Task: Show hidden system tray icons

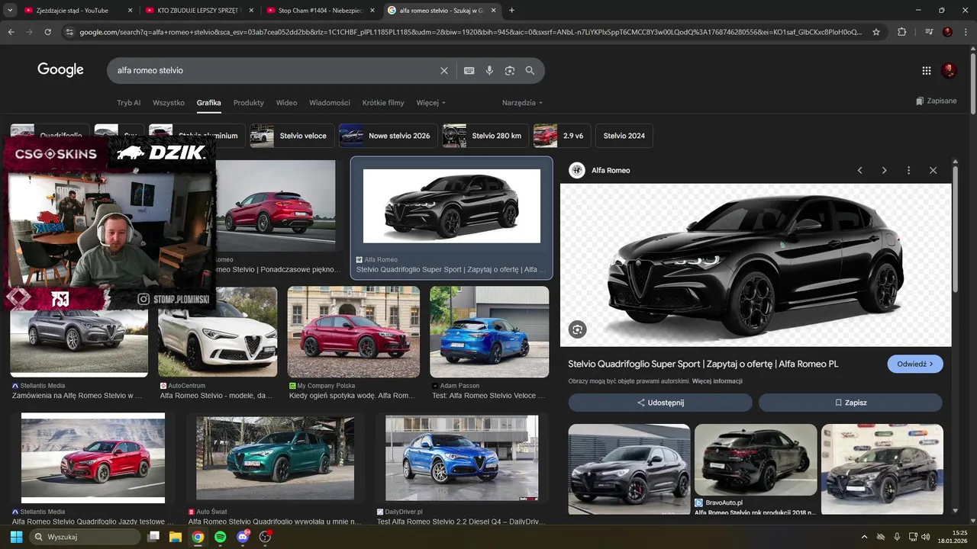Action: [x=864, y=537]
